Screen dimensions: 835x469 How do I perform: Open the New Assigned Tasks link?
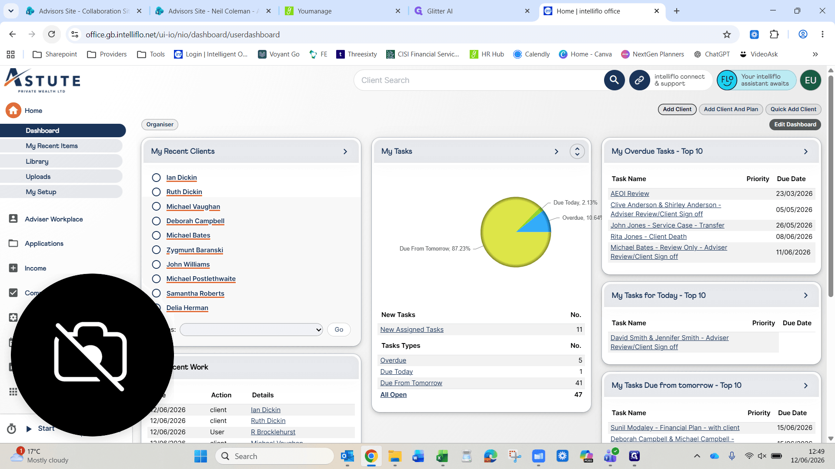pyautogui.click(x=412, y=330)
